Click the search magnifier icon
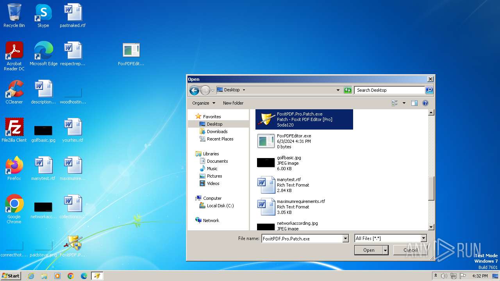500x281 pixels. click(x=429, y=90)
